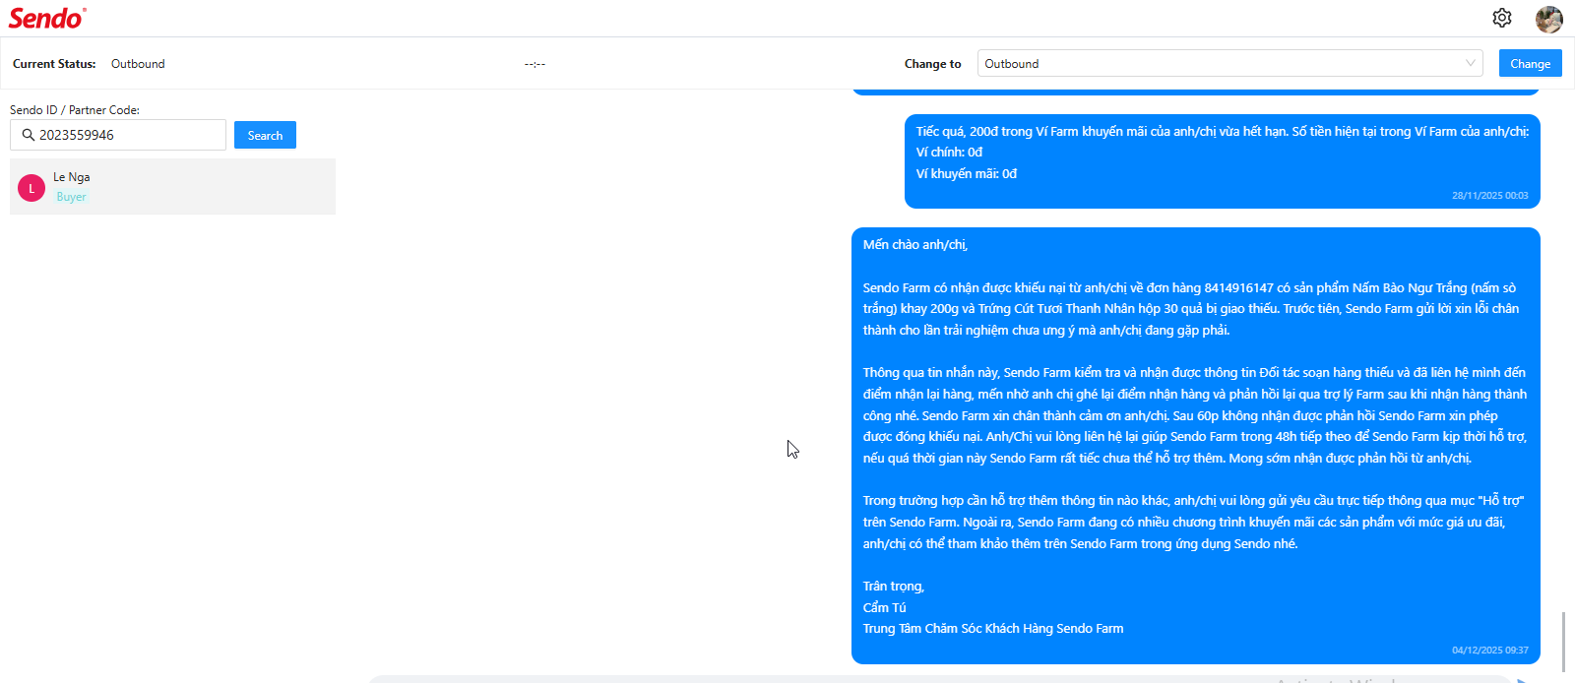This screenshot has height=683, width=1575.
Task: Click 'Trung Tâm Chăm Sóc Khách Hàng Sendo Farm'
Action: (992, 629)
